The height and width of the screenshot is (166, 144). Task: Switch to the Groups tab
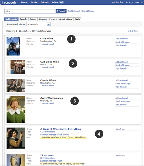coord(43,19)
